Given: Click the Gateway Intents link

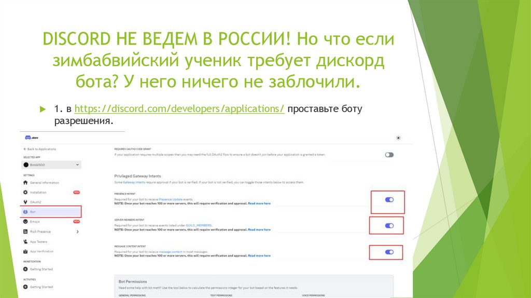Looking at the screenshot, I should click(x=134, y=182).
